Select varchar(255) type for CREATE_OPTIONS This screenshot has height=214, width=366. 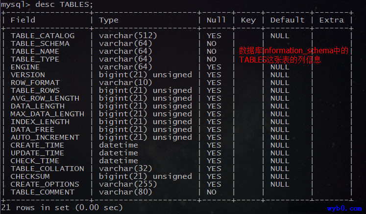point(128,184)
